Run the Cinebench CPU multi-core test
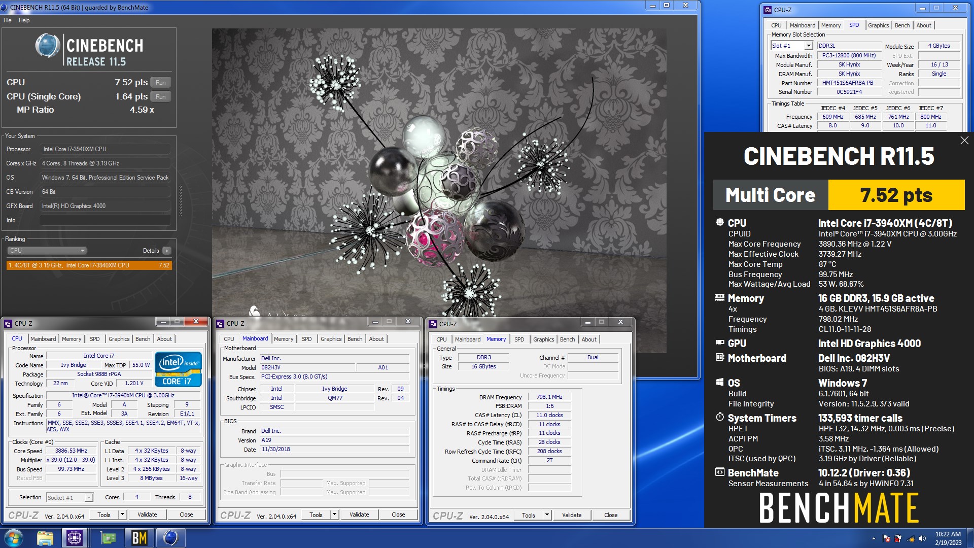The height and width of the screenshot is (548, 974). click(161, 83)
